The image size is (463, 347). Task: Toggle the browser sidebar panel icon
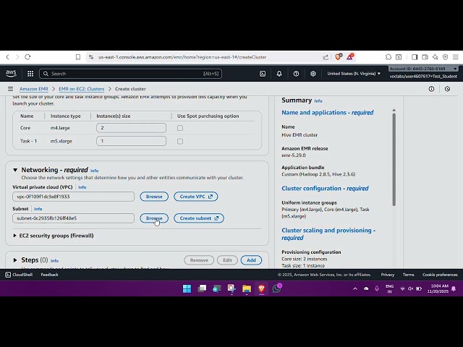tap(415, 57)
